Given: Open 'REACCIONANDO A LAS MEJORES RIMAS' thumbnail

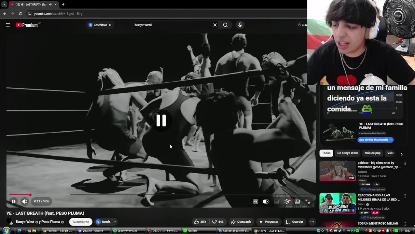Looking at the screenshot, I should 338,203.
